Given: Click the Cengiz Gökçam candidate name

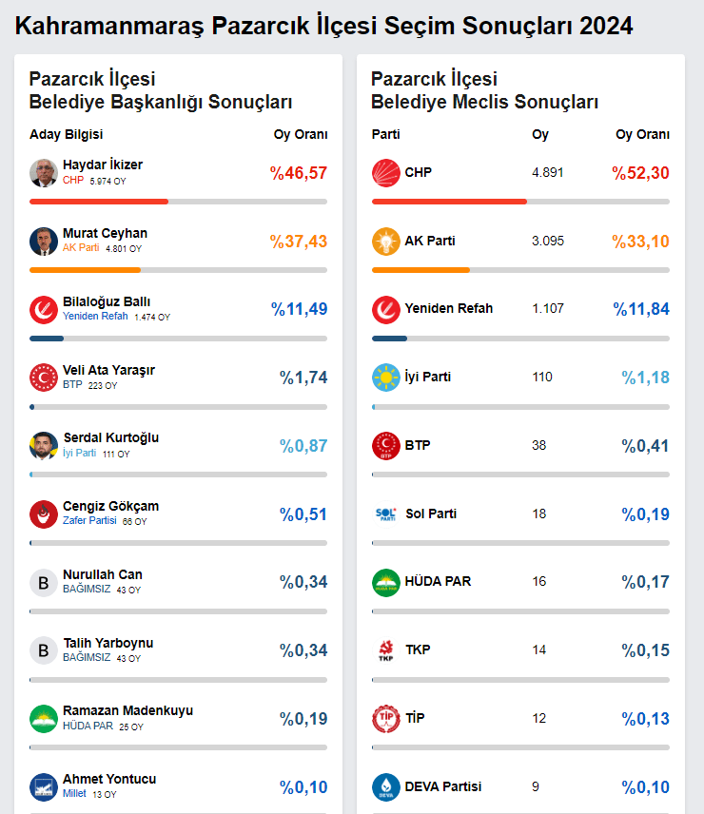Looking at the screenshot, I should point(110,506).
